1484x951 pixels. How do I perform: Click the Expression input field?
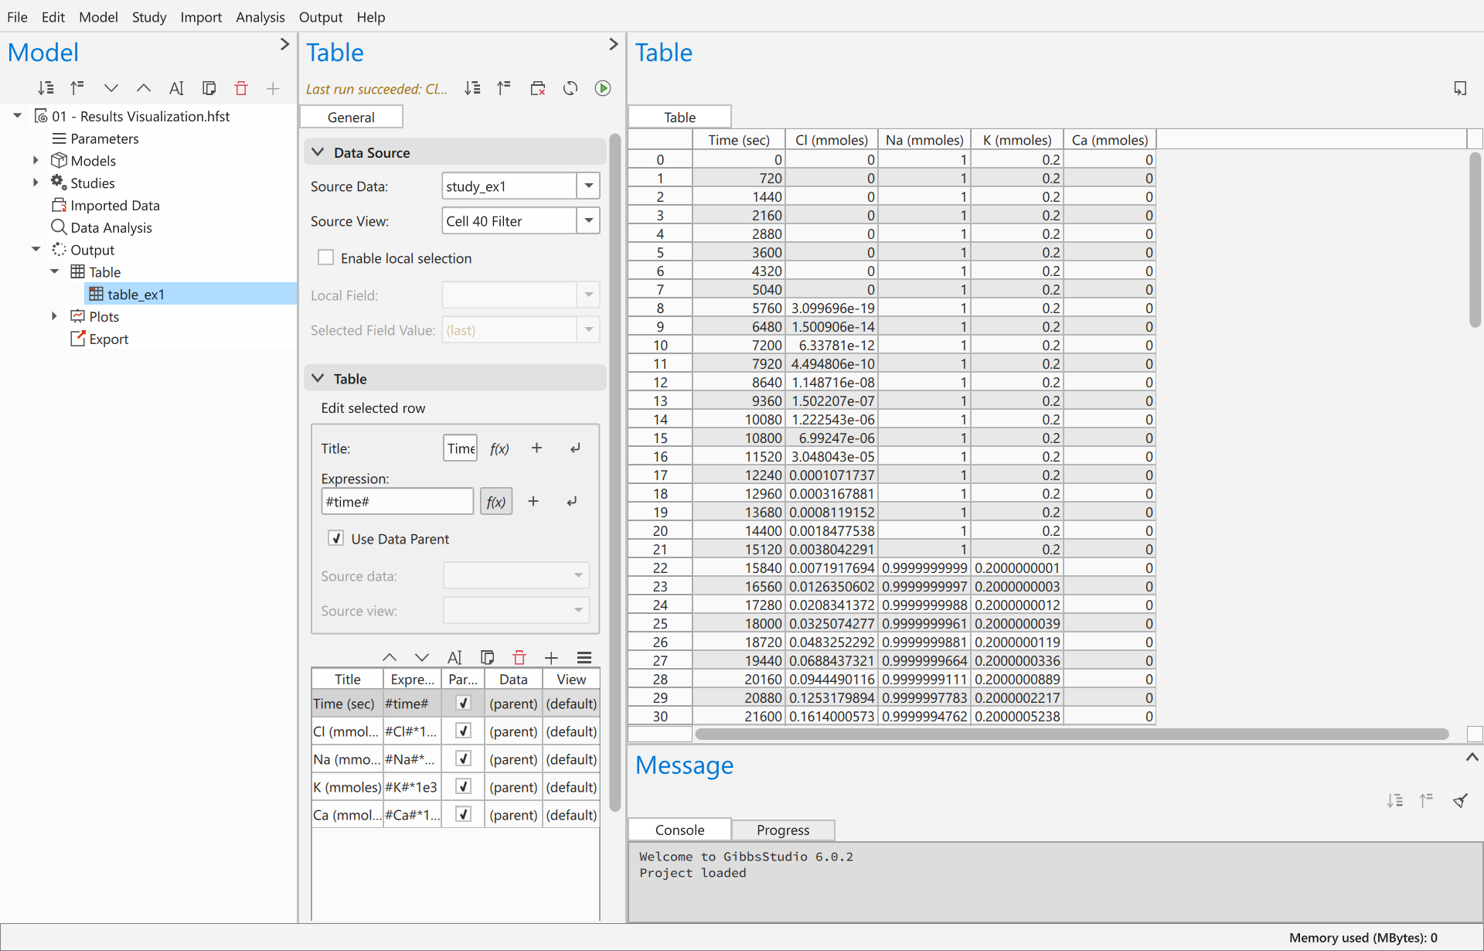[397, 501]
